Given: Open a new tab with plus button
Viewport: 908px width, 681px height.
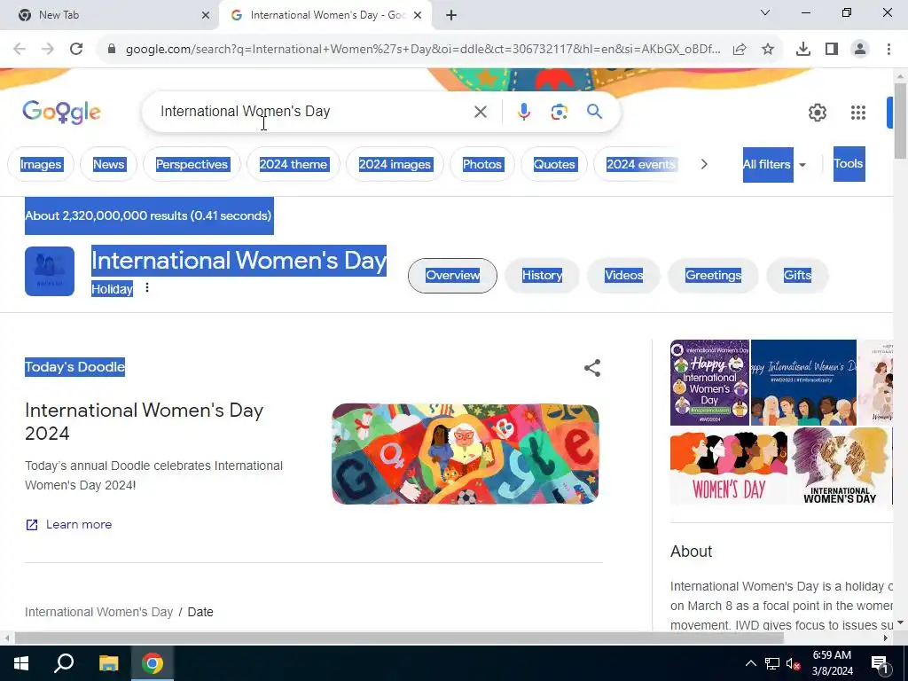Looking at the screenshot, I should 451,15.
